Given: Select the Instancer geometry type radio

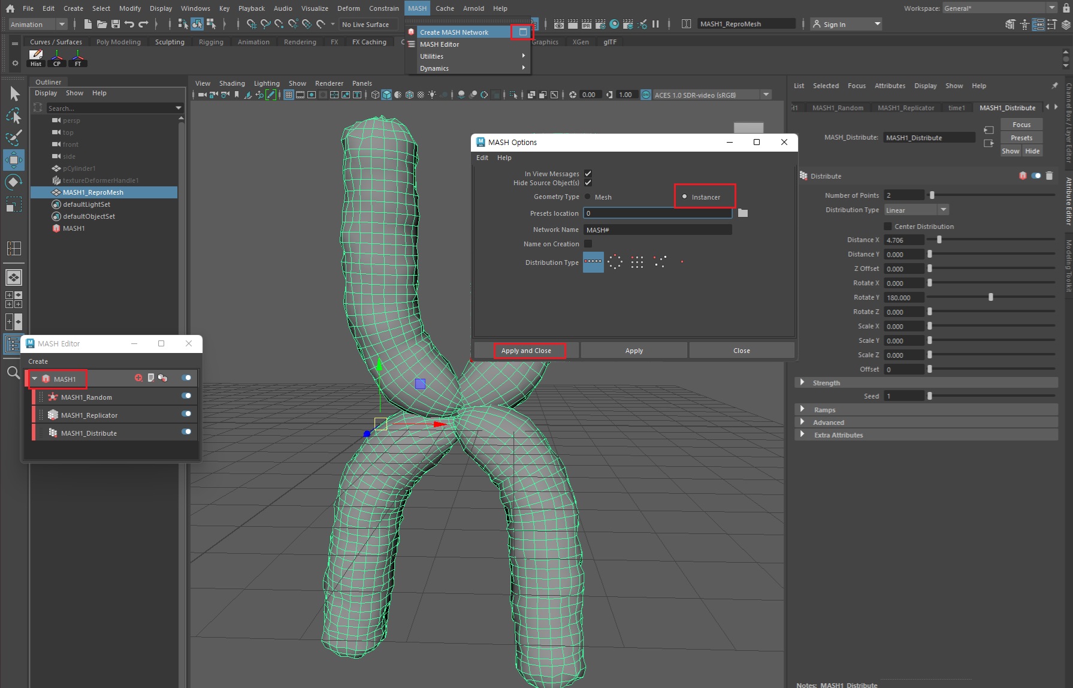Looking at the screenshot, I should pos(685,197).
